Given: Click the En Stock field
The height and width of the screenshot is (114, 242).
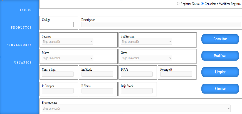Looking at the screenshot, I should pyautogui.click(x=97, y=74).
